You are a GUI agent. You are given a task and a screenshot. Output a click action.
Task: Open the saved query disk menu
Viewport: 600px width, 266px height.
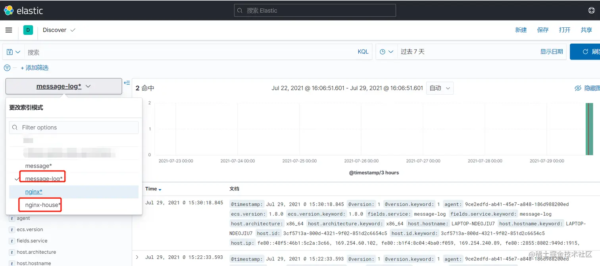tap(13, 52)
